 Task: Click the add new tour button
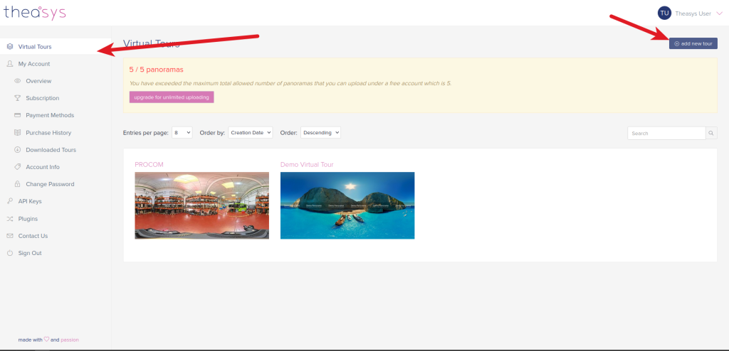click(693, 43)
